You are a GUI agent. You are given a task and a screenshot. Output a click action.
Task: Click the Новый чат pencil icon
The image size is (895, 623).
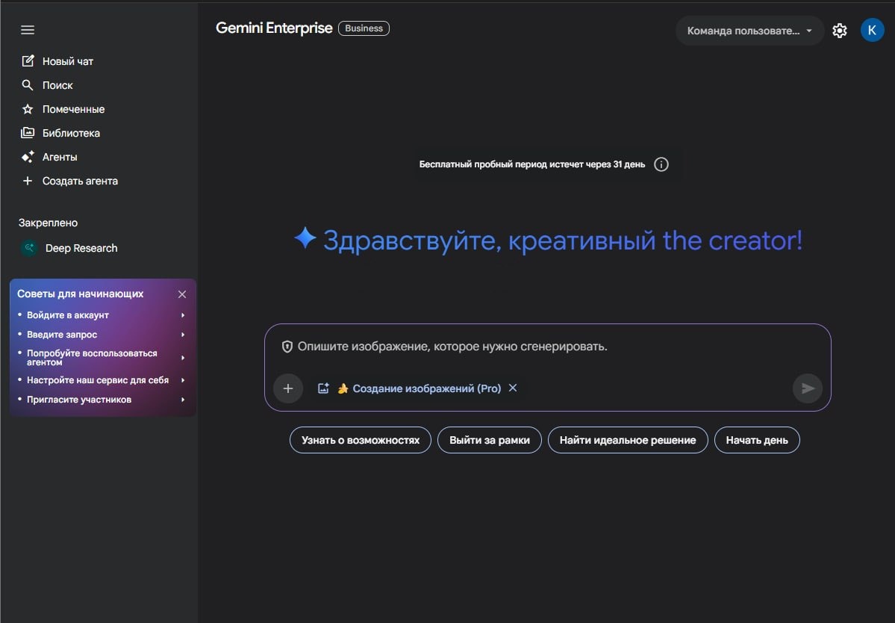(28, 61)
